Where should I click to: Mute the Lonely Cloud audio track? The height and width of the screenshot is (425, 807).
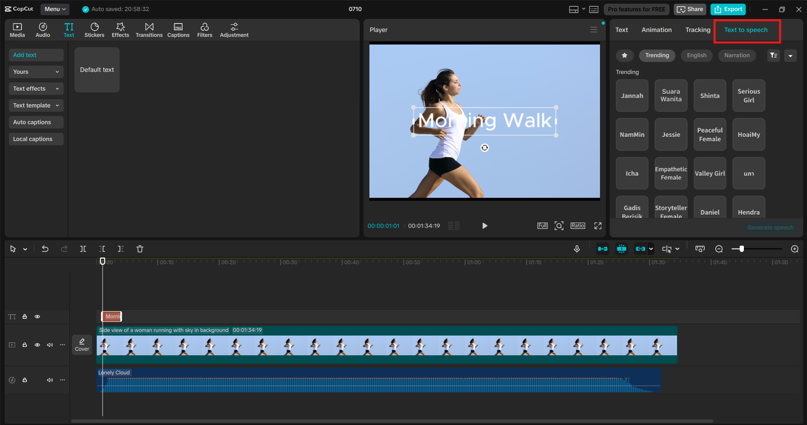click(x=50, y=380)
